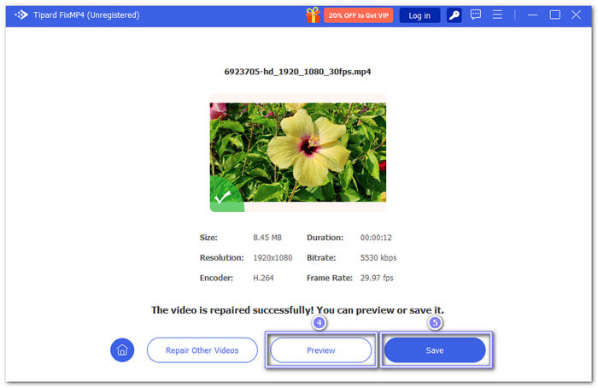The width and height of the screenshot is (598, 388).
Task: Click the 20% OFF to Get VIP banner
Action: (x=358, y=15)
